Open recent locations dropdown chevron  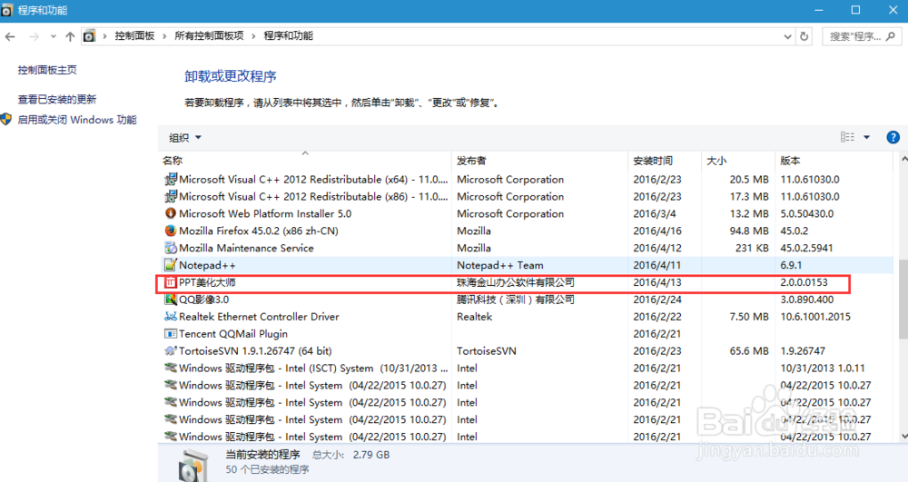click(x=54, y=36)
